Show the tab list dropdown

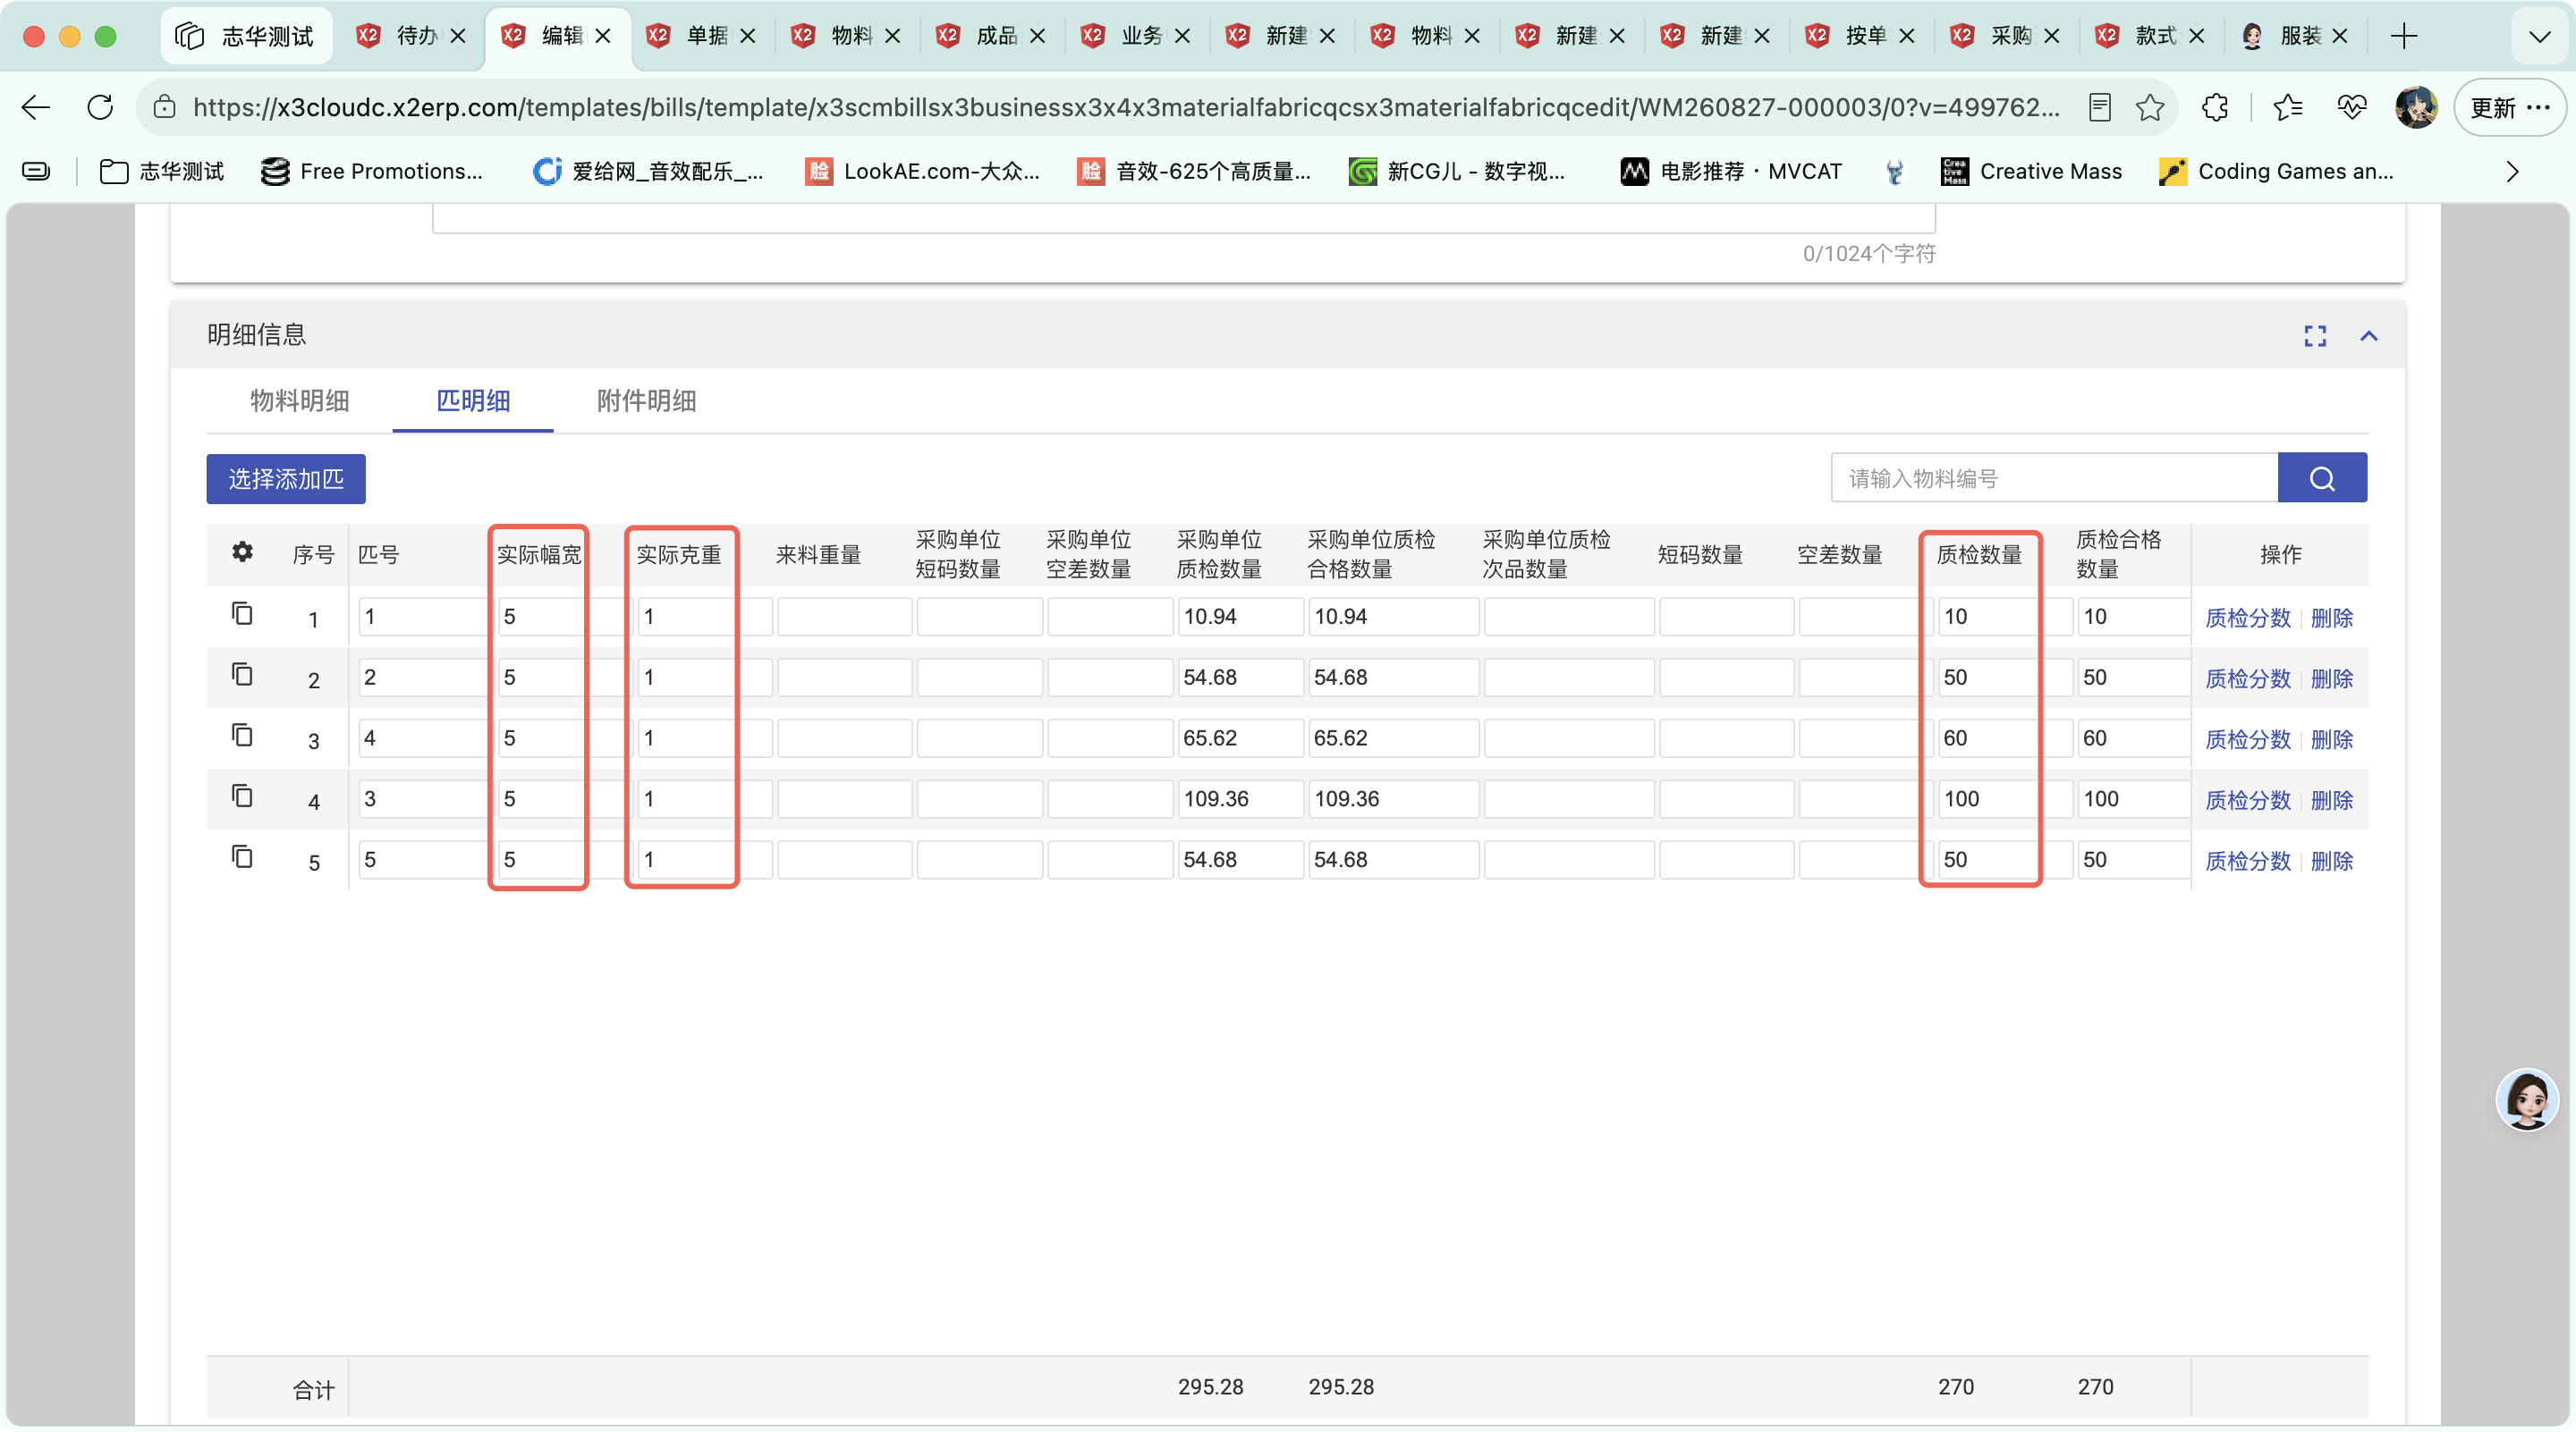[x=2540, y=37]
